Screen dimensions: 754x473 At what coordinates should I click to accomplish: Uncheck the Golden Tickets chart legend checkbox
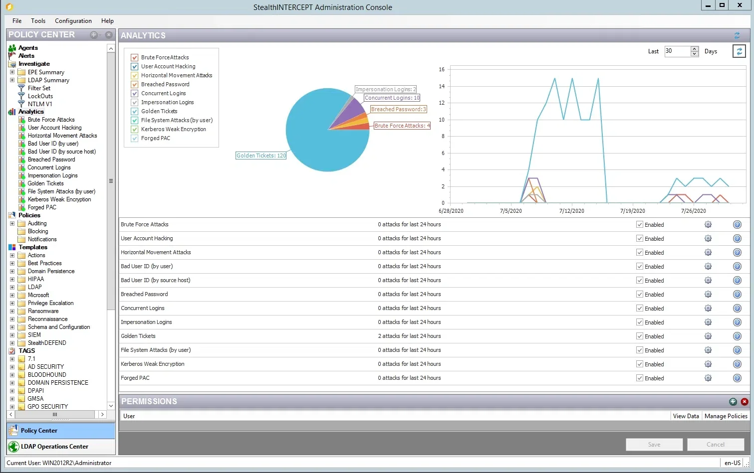(x=134, y=111)
